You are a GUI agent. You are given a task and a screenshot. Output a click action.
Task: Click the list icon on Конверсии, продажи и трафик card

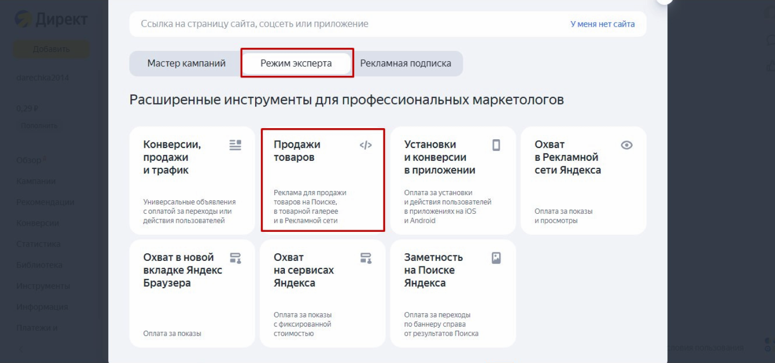[235, 145]
